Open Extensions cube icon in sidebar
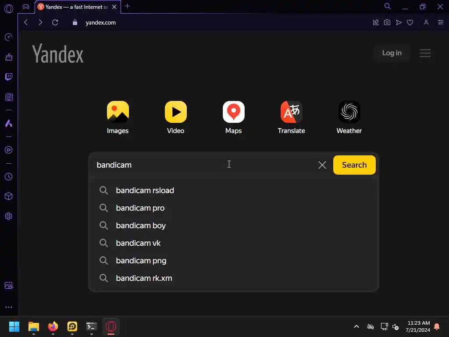Viewport: 449px width, 337px height. [x=9, y=196]
